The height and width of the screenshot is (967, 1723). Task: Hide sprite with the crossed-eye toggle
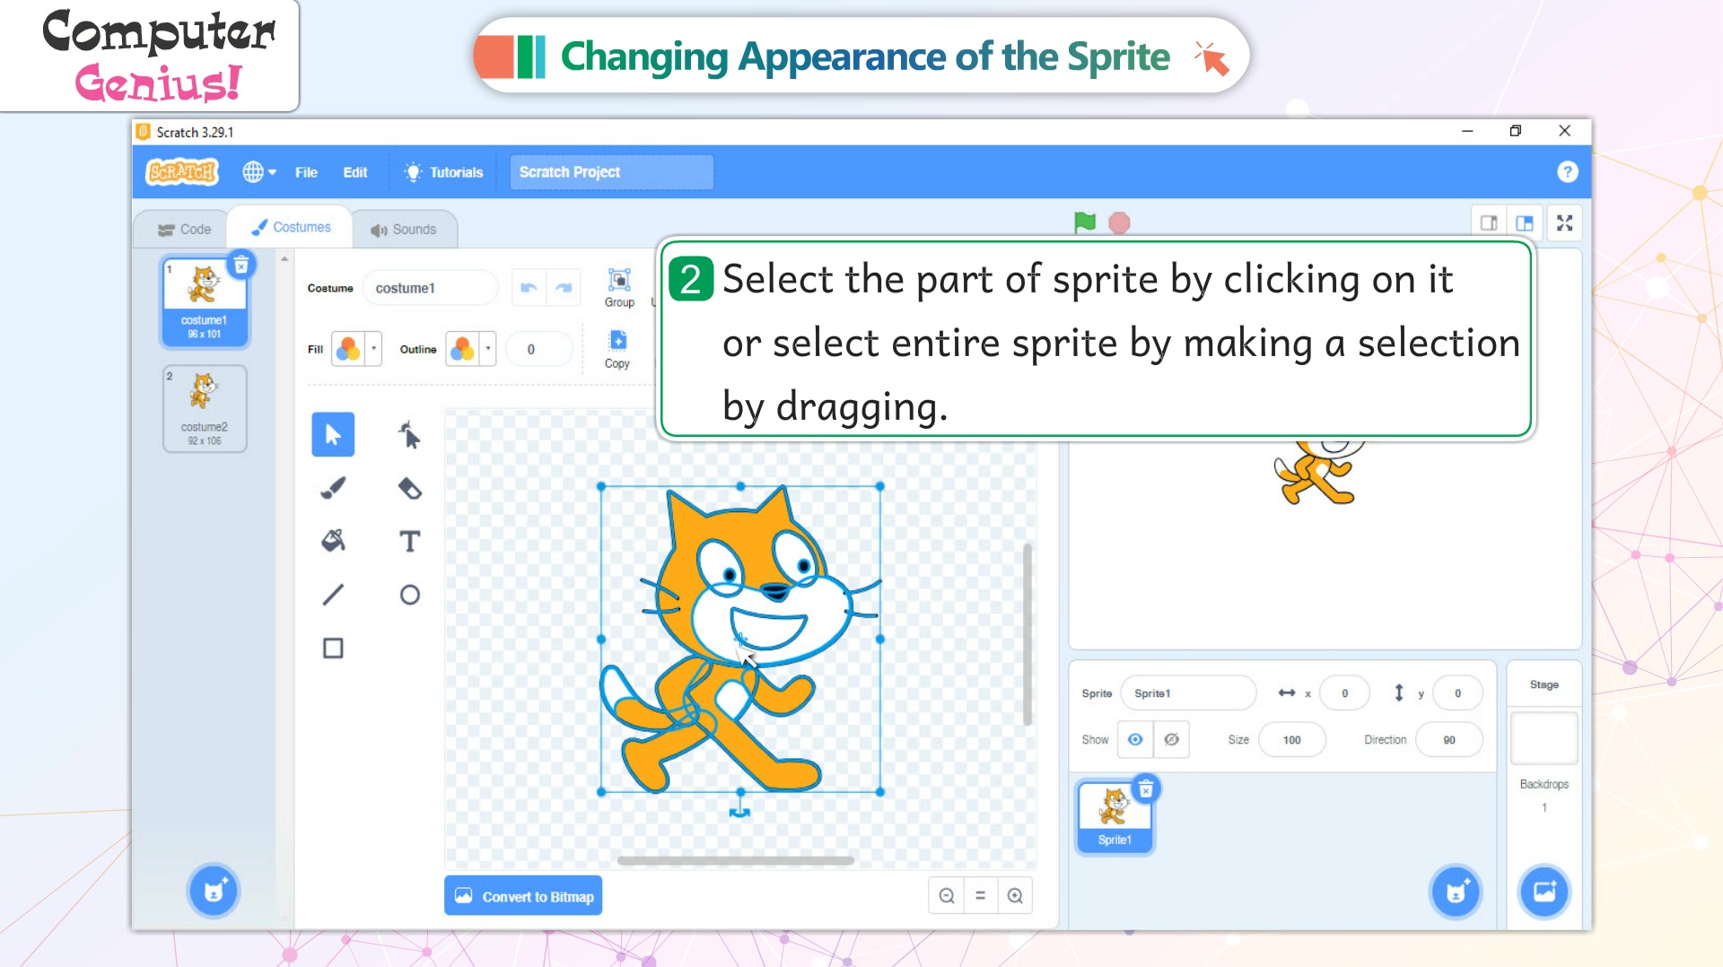pos(1172,739)
